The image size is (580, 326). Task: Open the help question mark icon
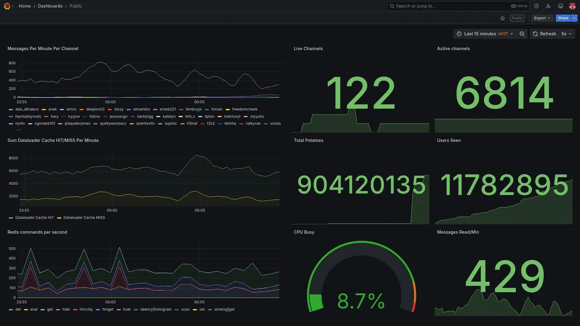536,6
